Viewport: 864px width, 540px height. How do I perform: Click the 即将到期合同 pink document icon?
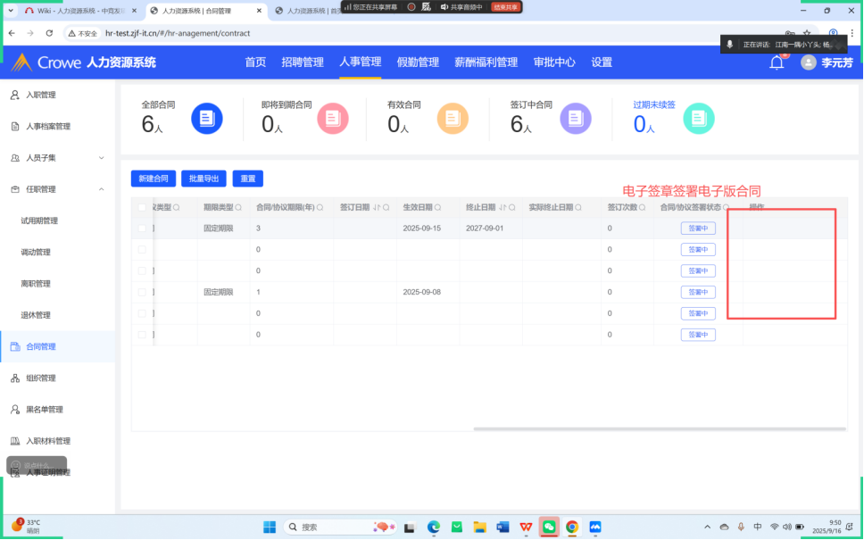point(332,119)
